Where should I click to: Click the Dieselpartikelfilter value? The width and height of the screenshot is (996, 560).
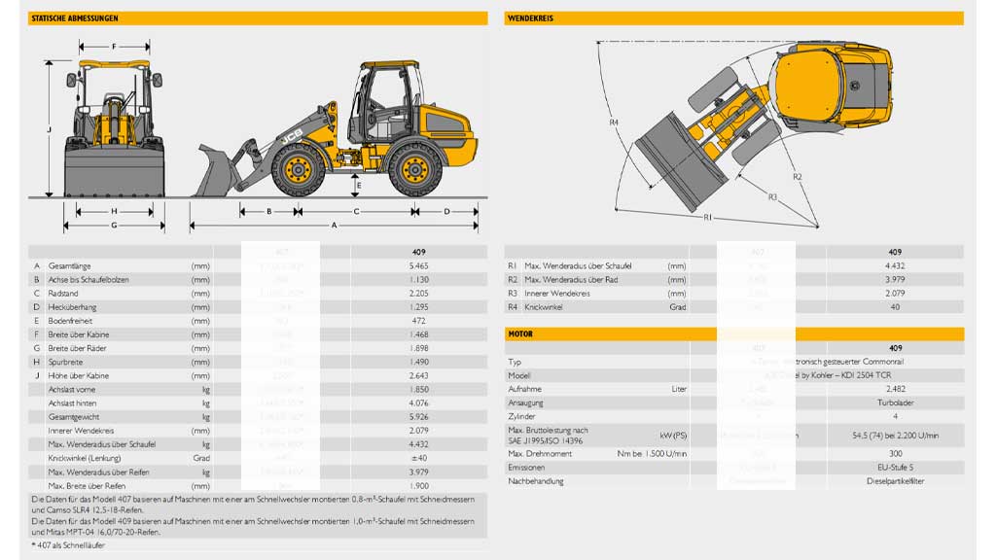[895, 481]
